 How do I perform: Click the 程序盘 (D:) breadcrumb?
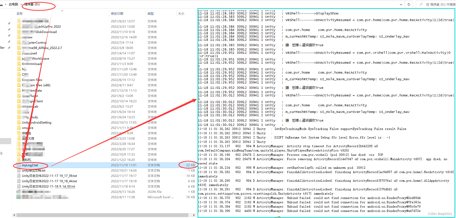32,4
